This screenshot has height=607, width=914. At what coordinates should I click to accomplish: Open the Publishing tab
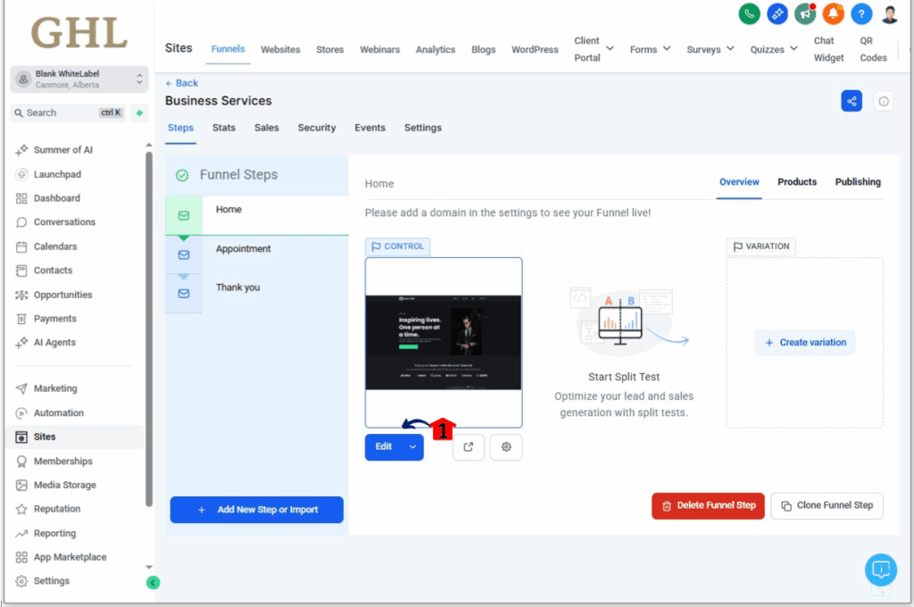(858, 182)
